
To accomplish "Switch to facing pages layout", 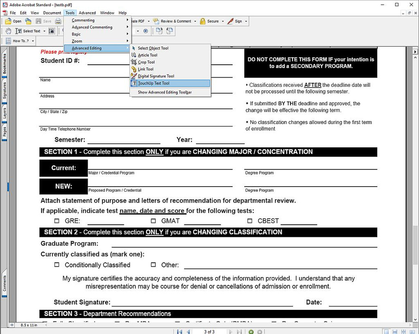I will (412, 331).
